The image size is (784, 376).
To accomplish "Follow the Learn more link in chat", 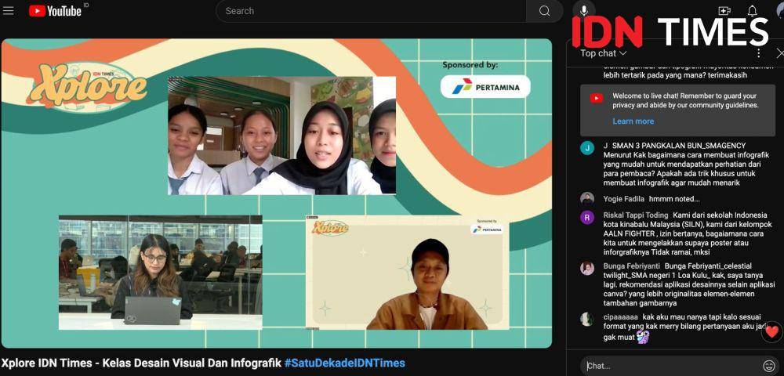I will [x=633, y=121].
